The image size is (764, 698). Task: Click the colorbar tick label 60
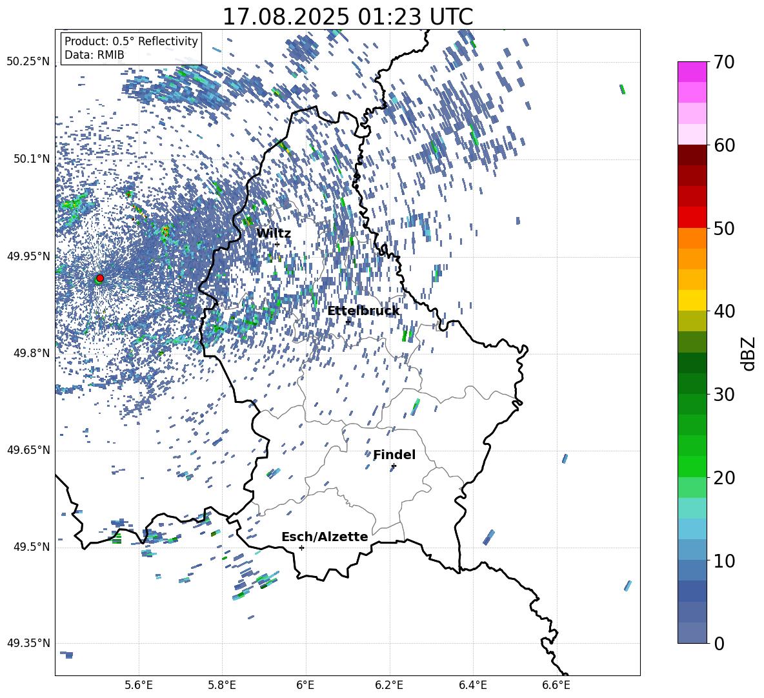(724, 145)
